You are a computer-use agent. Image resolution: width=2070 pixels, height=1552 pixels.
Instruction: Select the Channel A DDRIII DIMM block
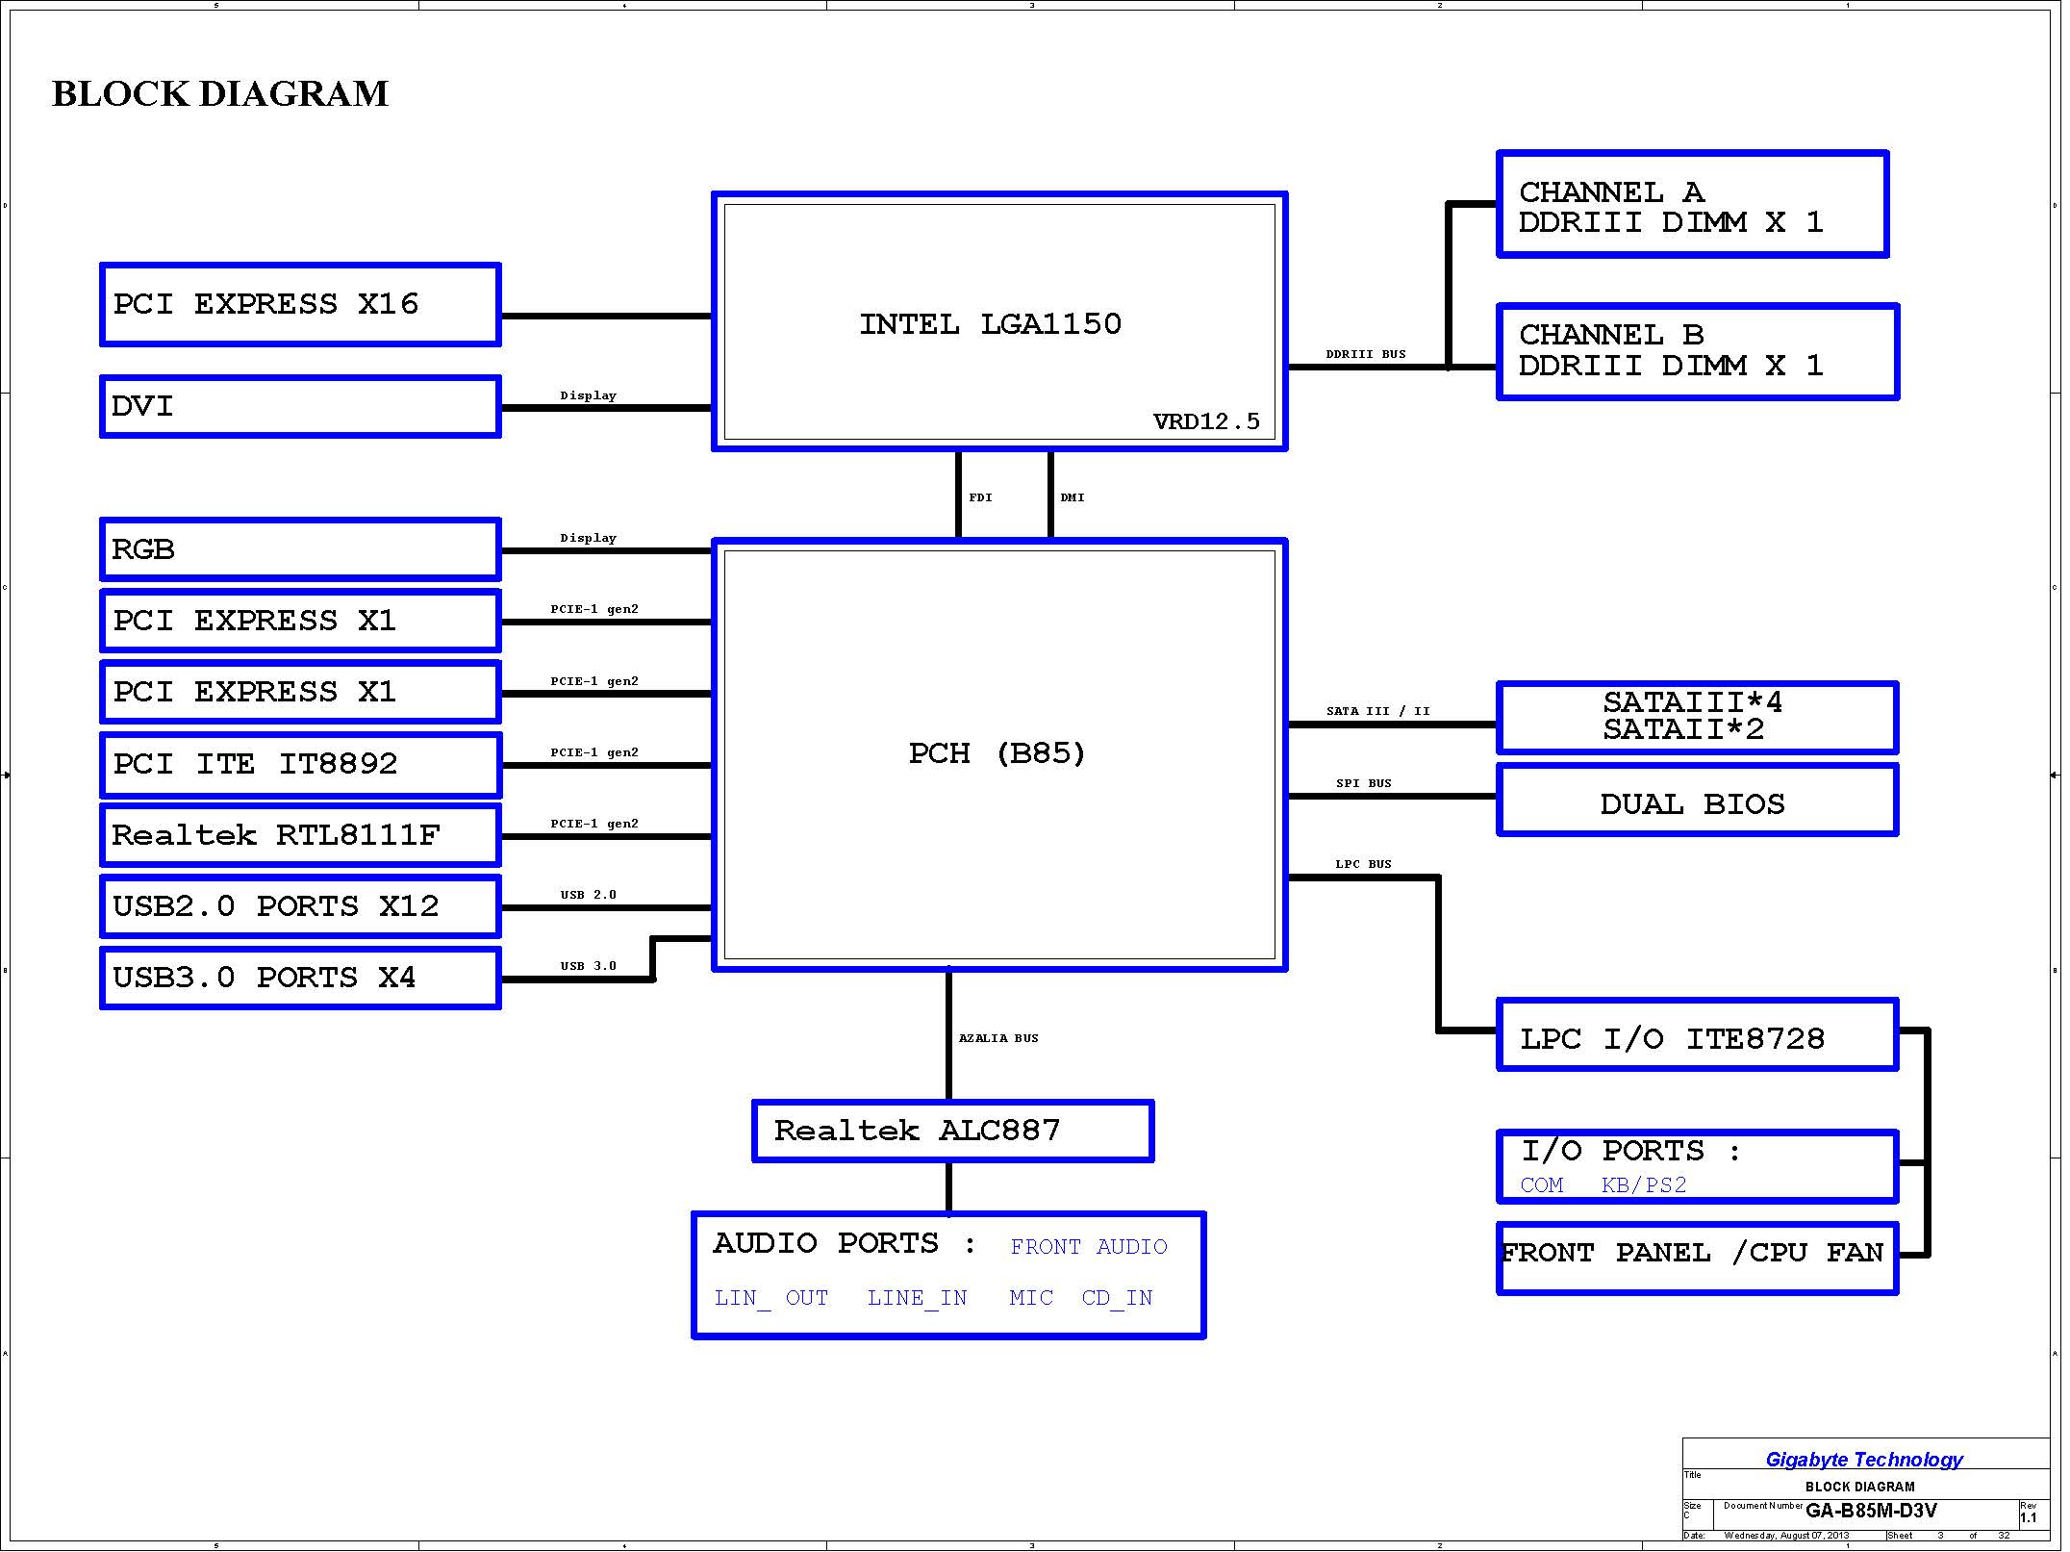point(1692,205)
